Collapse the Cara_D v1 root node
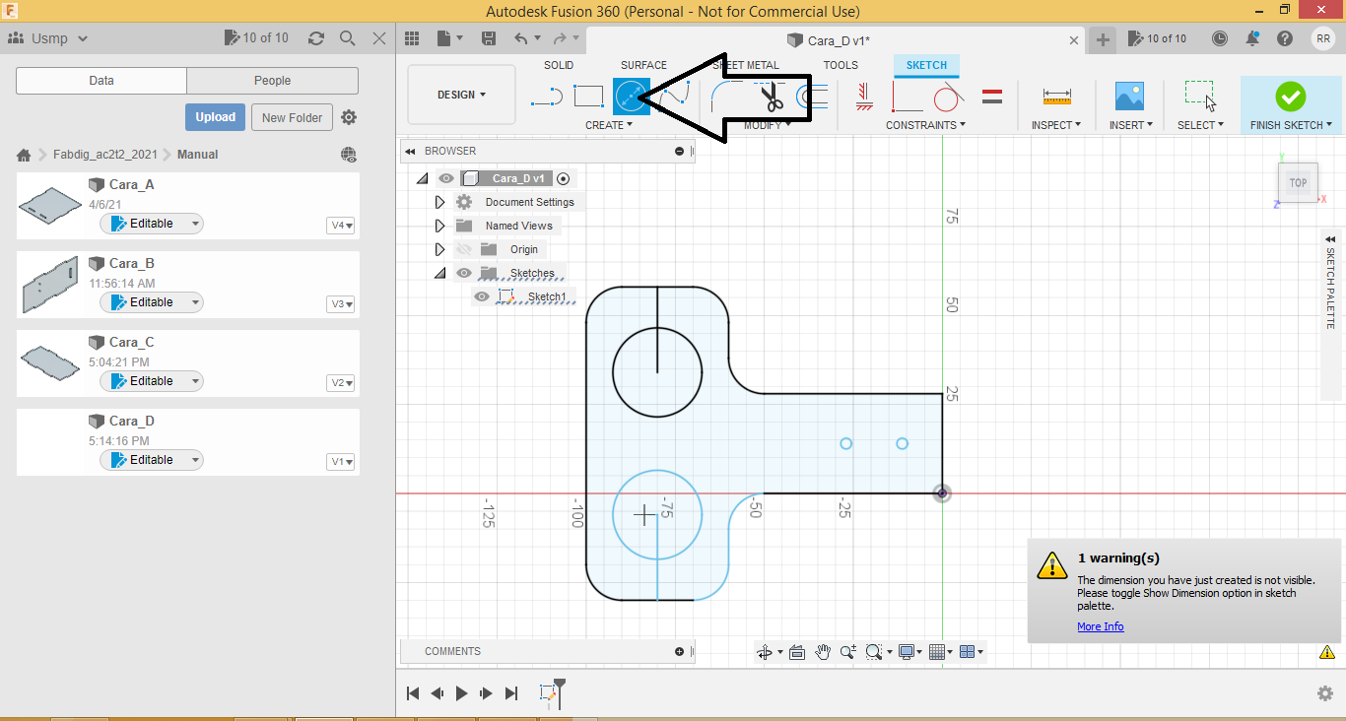 click(x=423, y=178)
